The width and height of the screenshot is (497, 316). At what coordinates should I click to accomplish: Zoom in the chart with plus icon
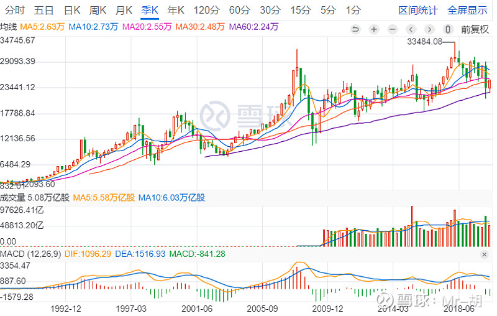[374, 29]
